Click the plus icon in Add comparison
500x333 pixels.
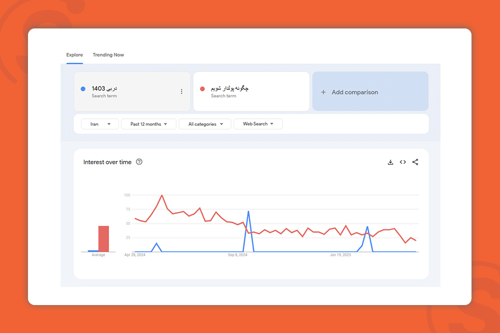tap(323, 92)
